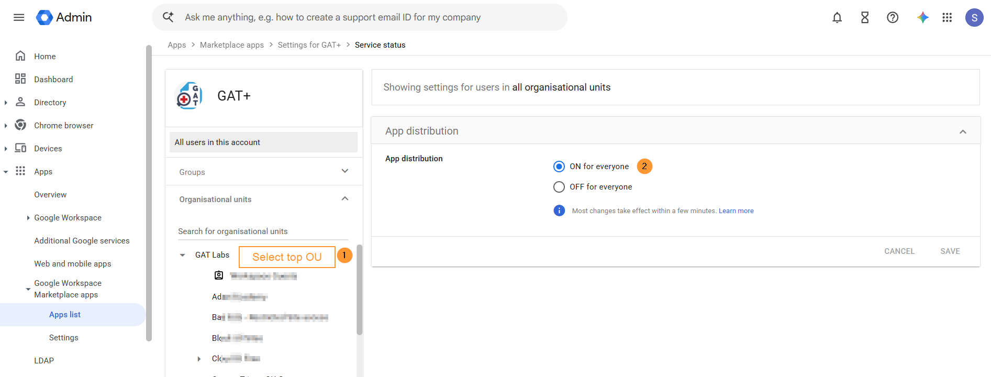The image size is (991, 377).
Task: Click the Learn more link
Action: pos(736,211)
